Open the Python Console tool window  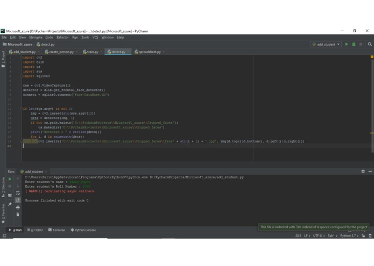click(83, 230)
